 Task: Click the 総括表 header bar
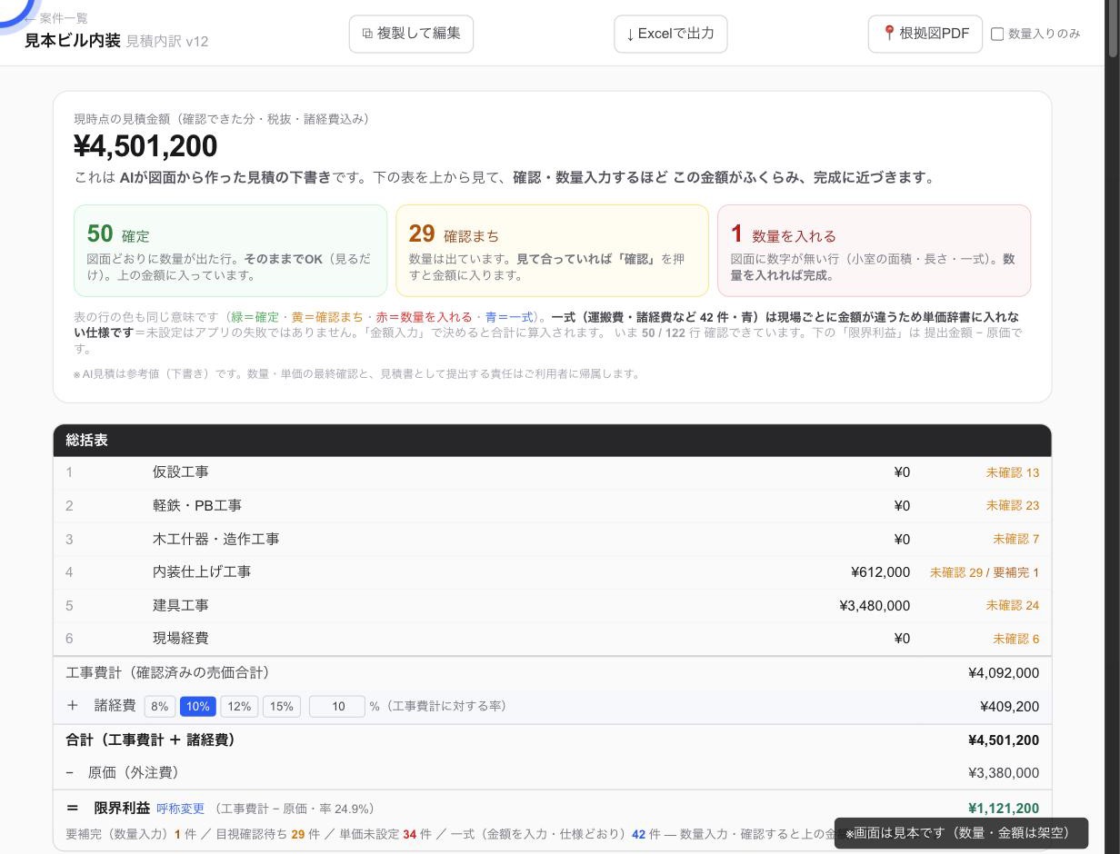(x=552, y=440)
